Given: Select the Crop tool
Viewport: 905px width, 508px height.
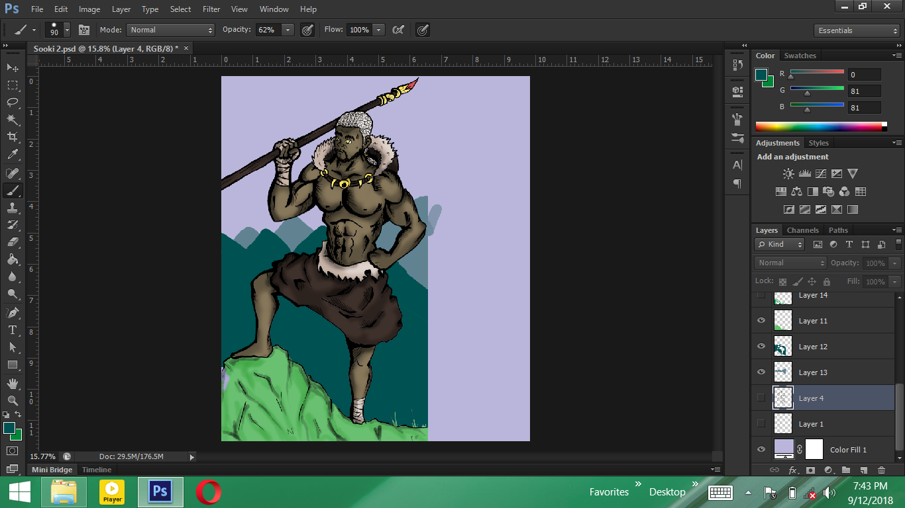Looking at the screenshot, I should (x=13, y=137).
